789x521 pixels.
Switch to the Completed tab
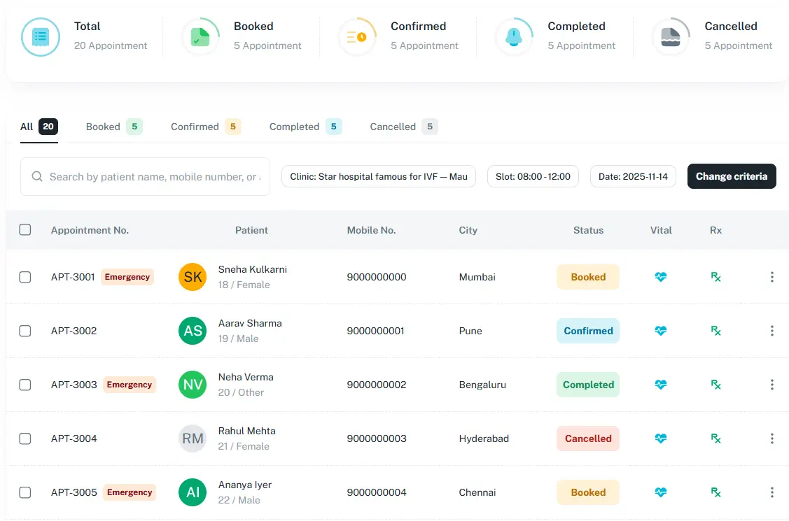coord(305,127)
